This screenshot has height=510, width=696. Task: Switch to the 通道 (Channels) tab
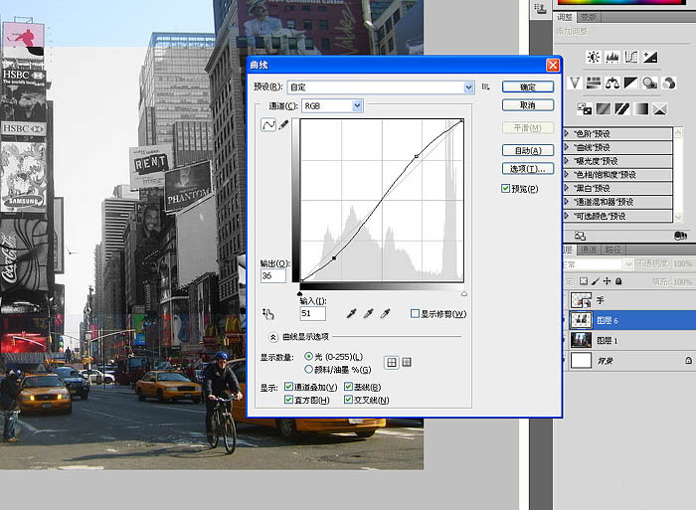pyautogui.click(x=589, y=250)
